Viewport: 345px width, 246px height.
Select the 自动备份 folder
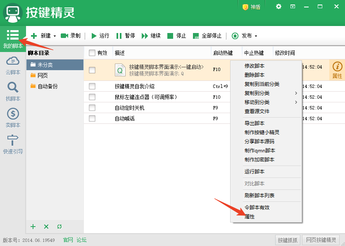pos(55,86)
